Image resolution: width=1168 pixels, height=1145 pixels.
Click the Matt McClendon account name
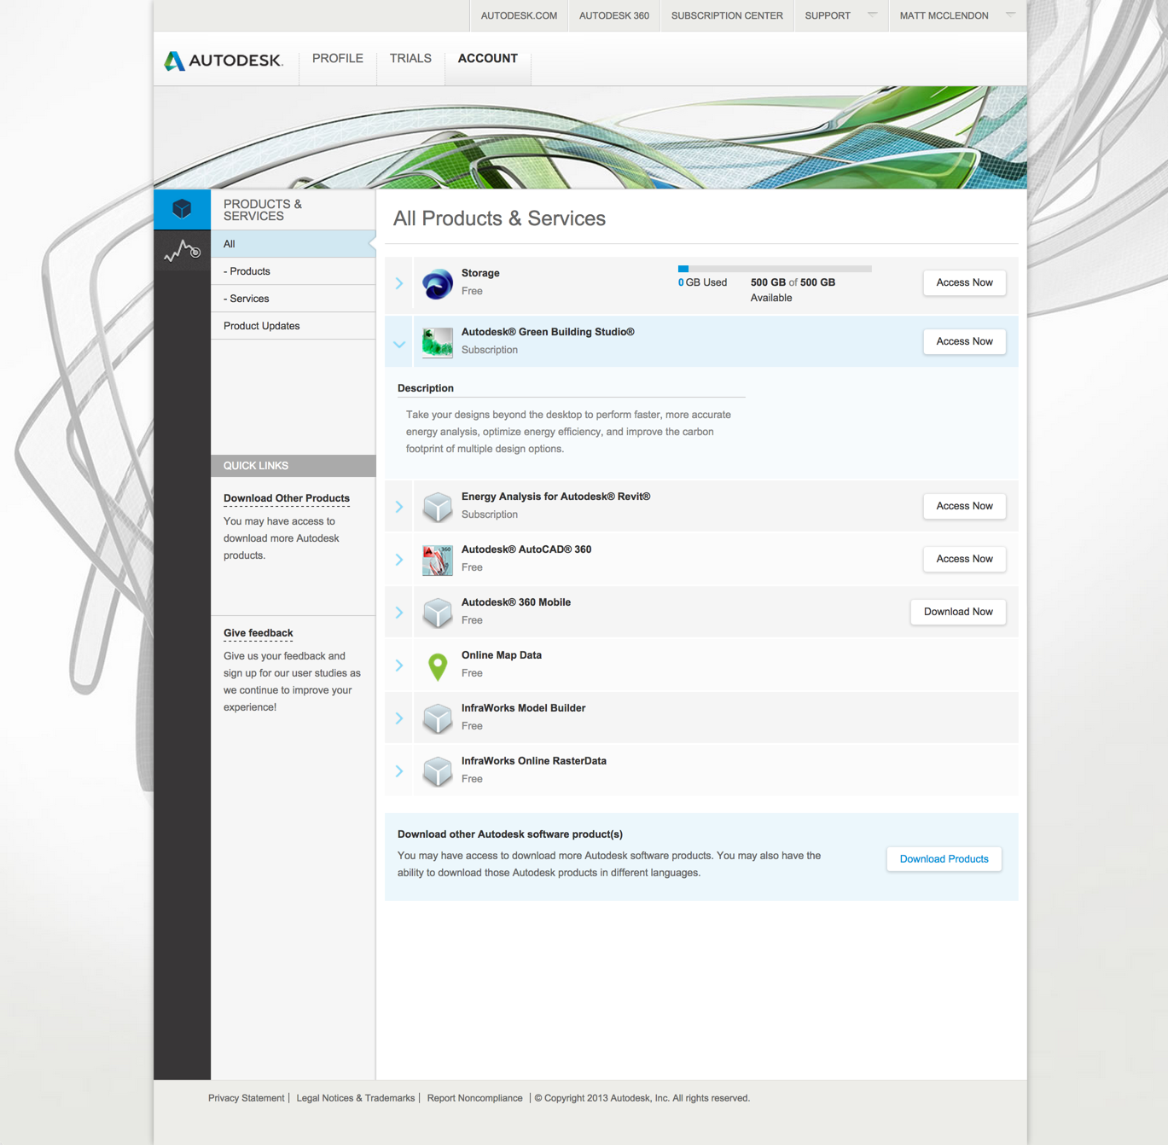[944, 15]
